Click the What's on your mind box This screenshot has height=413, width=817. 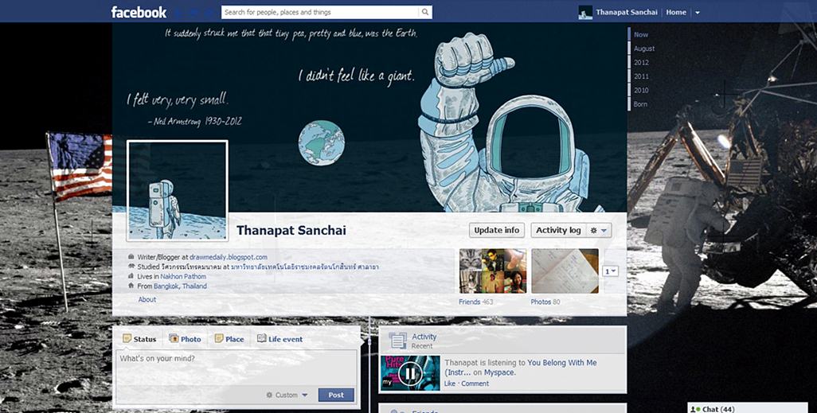[x=236, y=368]
